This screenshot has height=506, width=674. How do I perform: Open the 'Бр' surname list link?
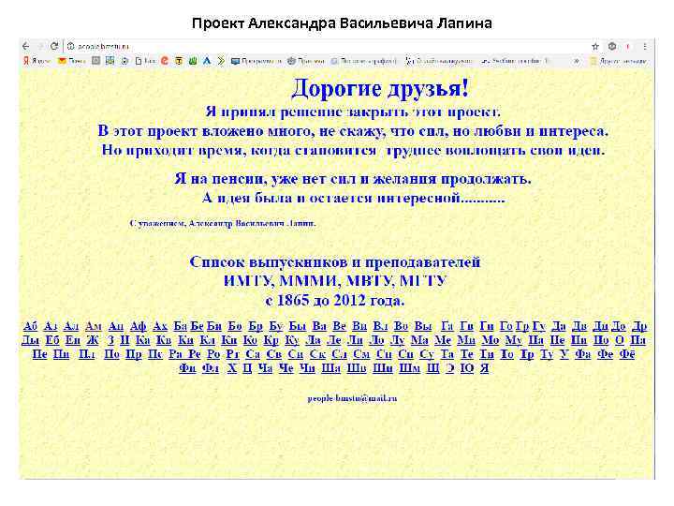(x=256, y=327)
